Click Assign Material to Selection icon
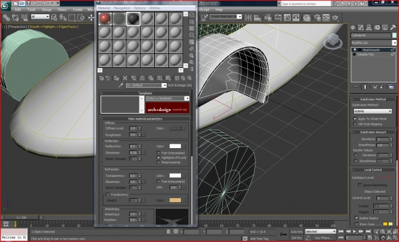 [116, 78]
